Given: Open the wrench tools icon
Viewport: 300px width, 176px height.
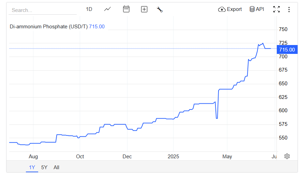Looking at the screenshot, I should (160, 10).
